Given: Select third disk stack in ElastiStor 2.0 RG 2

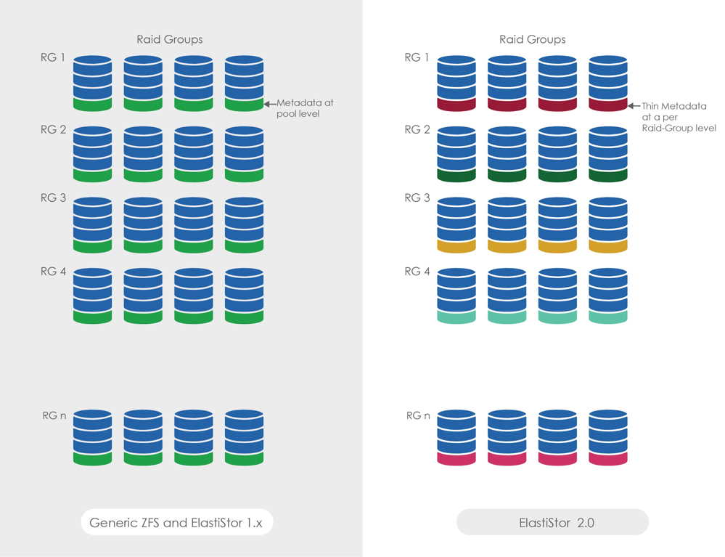Looking at the screenshot, I should tap(557, 154).
